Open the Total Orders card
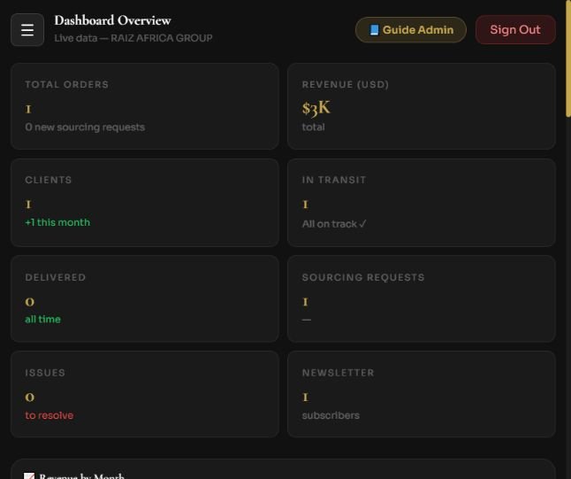 tap(145, 106)
